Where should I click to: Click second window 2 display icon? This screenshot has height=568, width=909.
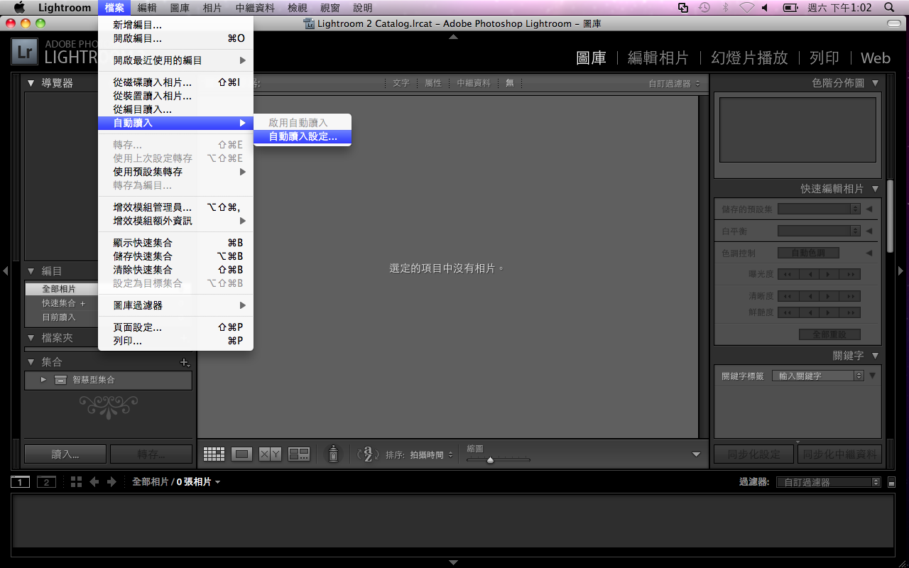46,482
